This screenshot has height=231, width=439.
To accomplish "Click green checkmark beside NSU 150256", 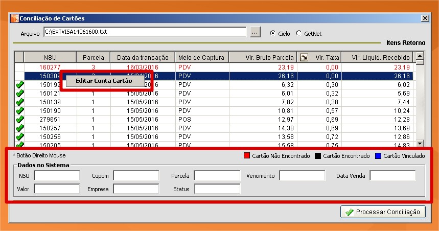I will [x=20, y=137].
